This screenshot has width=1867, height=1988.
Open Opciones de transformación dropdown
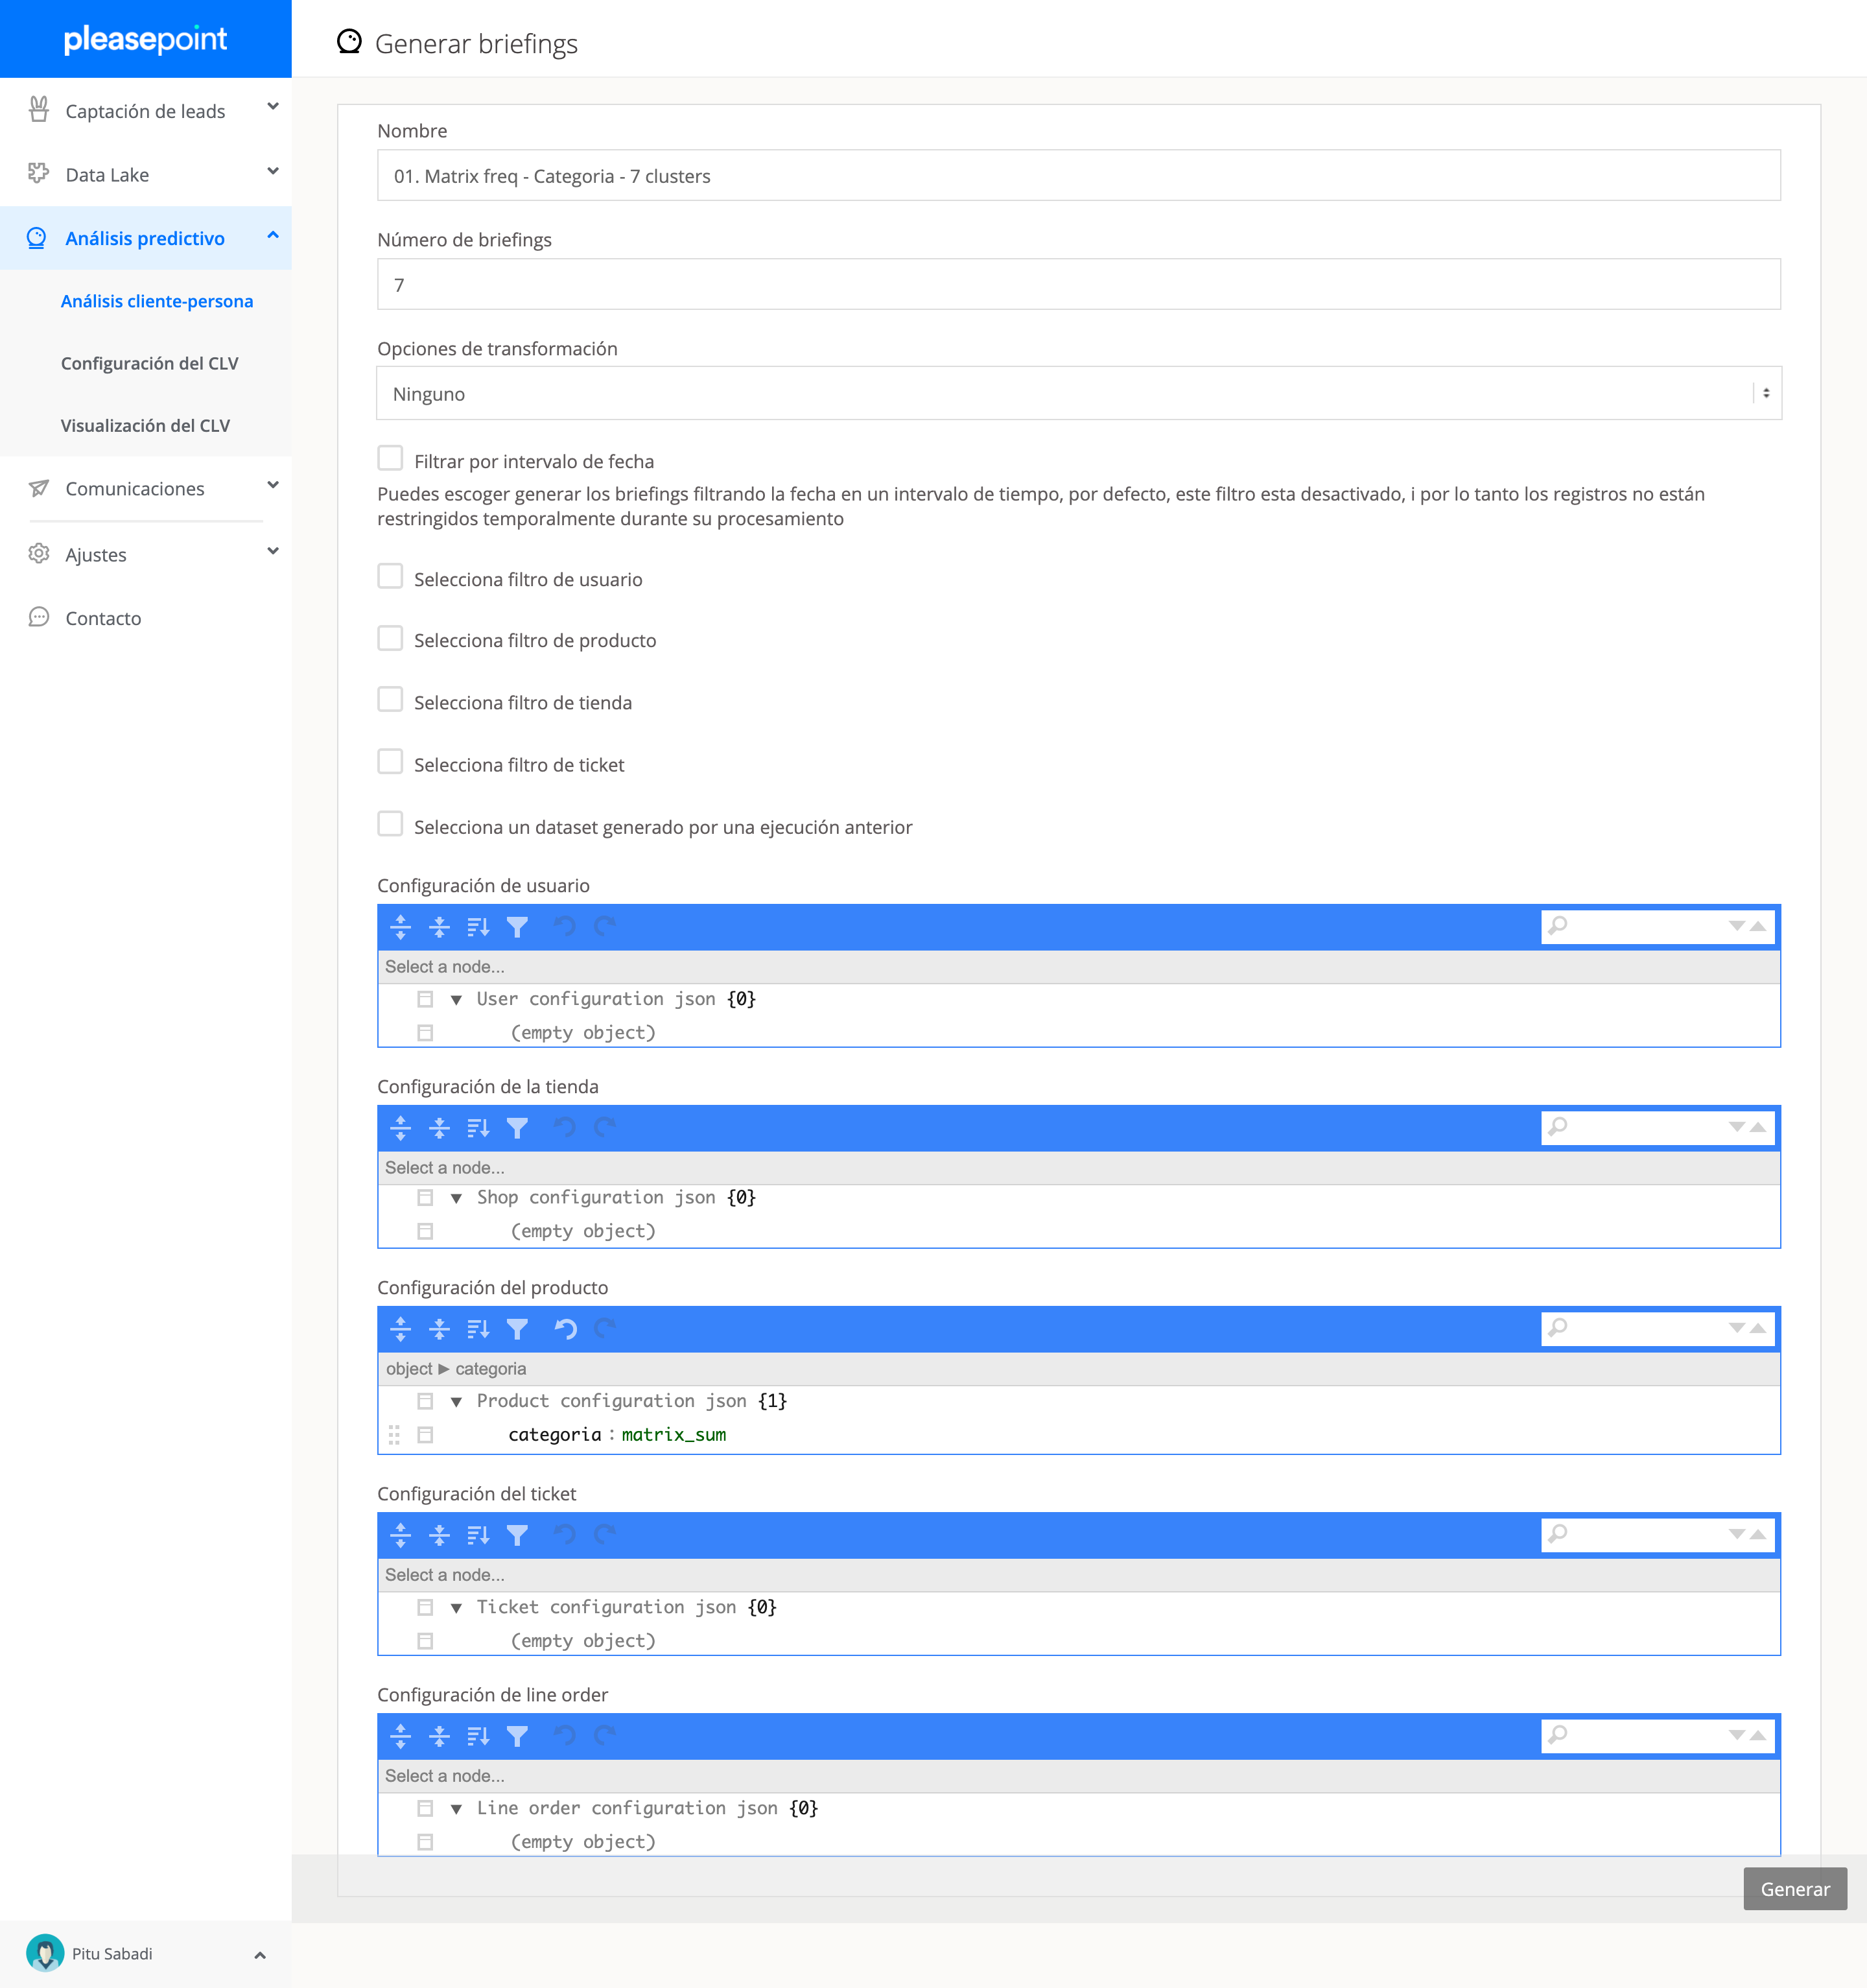point(1078,393)
